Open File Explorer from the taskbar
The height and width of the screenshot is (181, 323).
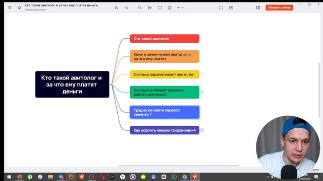50,176
